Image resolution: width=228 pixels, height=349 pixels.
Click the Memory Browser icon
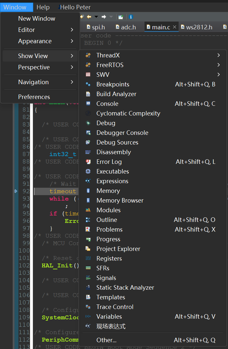click(x=88, y=201)
